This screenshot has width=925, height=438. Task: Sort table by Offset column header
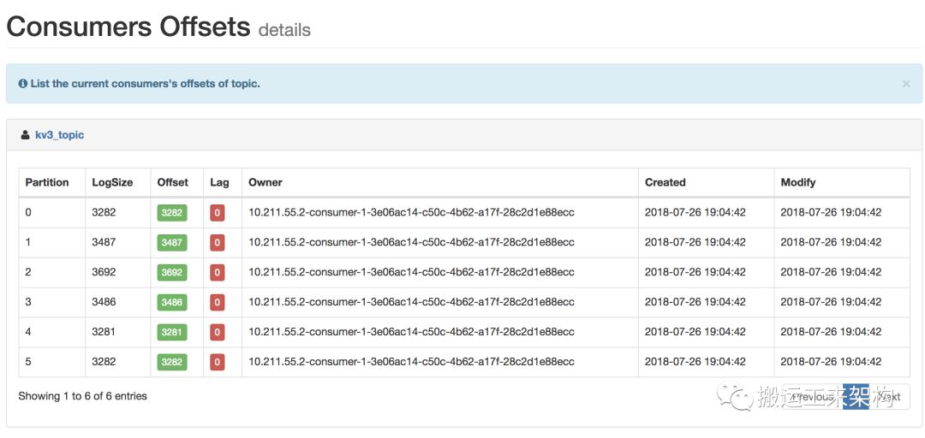point(172,182)
